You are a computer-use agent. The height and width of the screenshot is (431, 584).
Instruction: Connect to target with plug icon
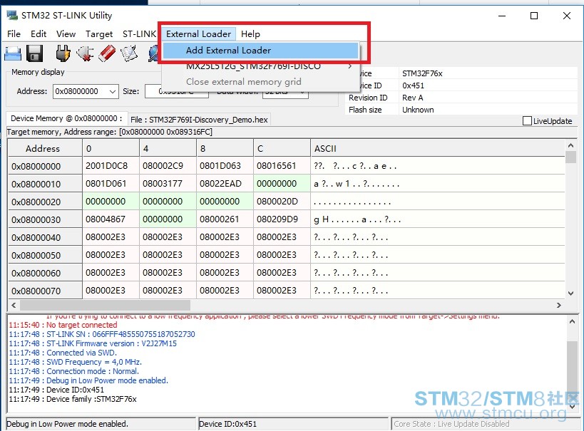[x=63, y=53]
